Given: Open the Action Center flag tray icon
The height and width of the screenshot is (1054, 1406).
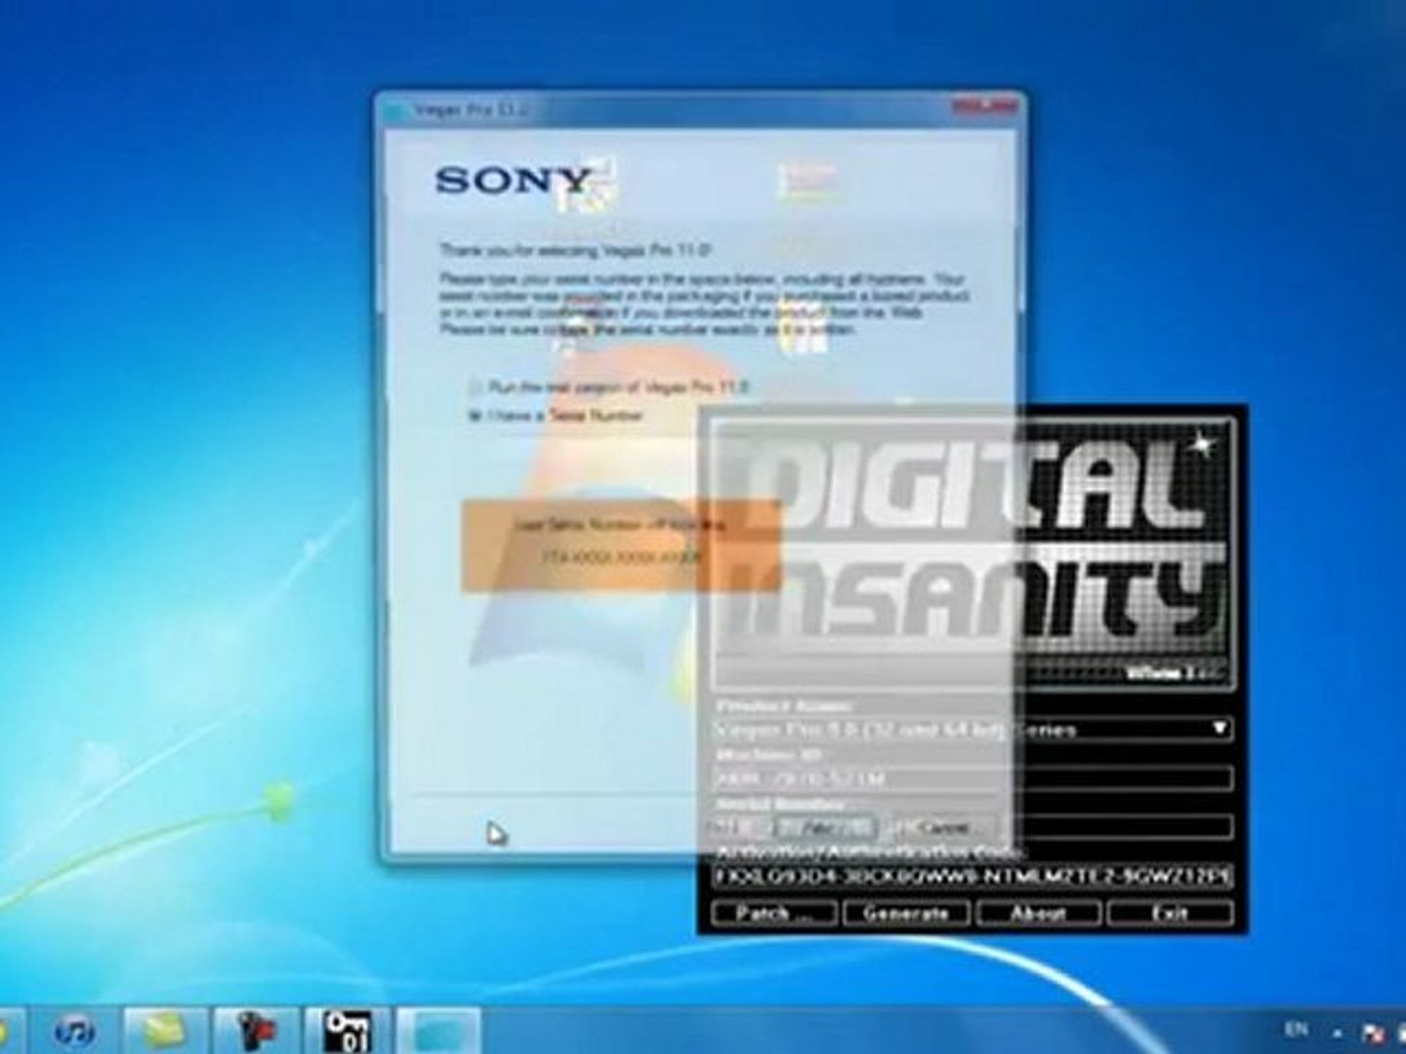Looking at the screenshot, I should pos(1373,1033).
